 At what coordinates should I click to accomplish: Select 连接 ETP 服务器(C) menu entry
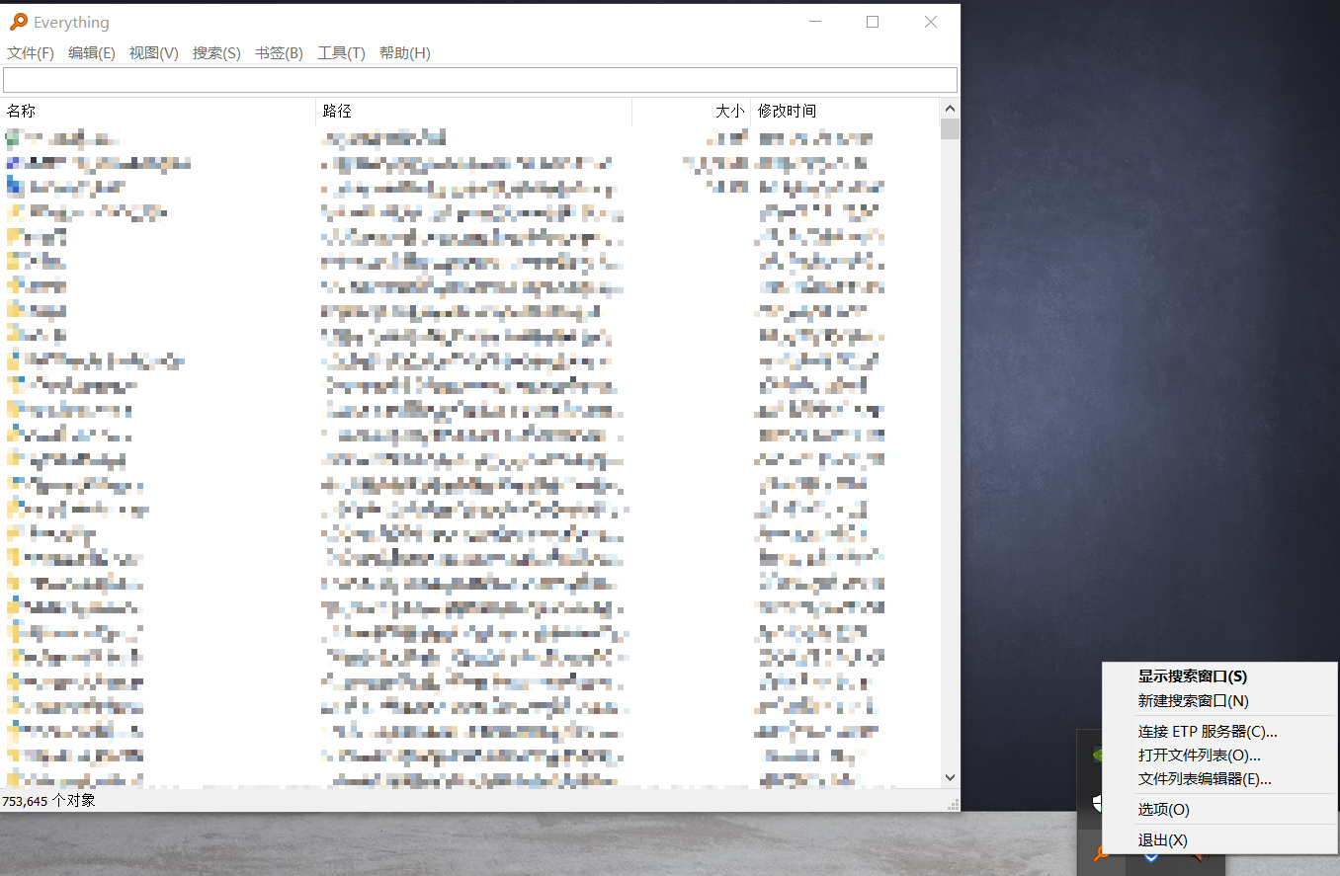coord(1208,732)
